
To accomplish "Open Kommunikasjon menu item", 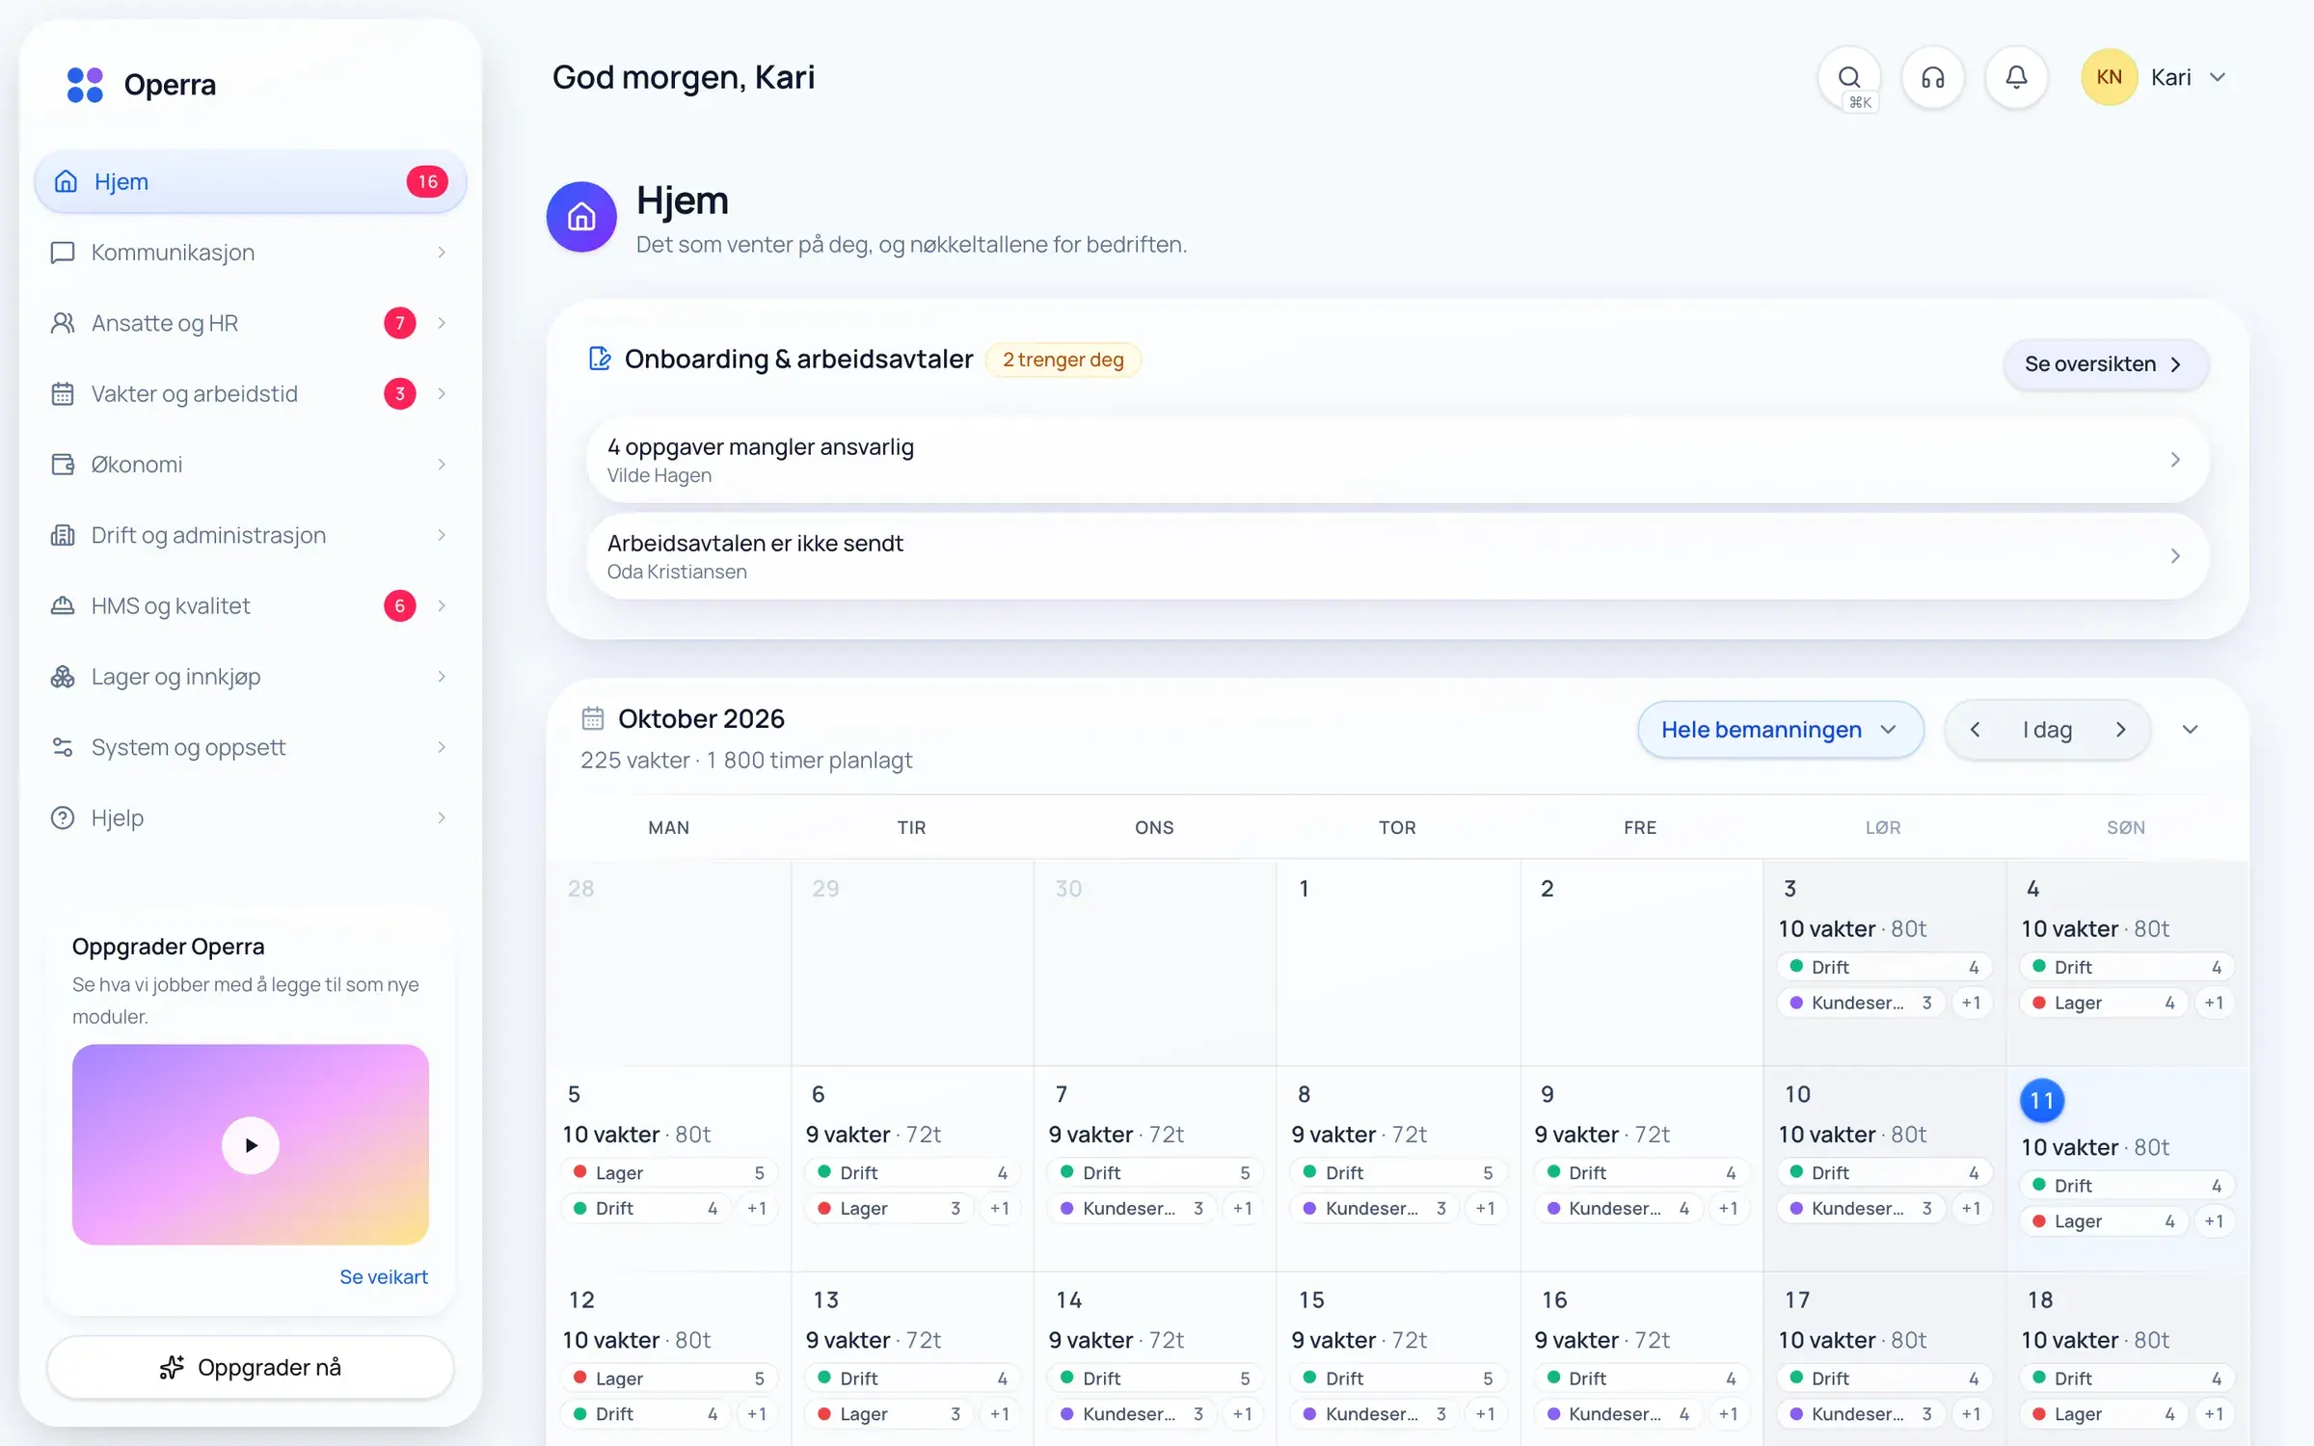I will tap(251, 253).
